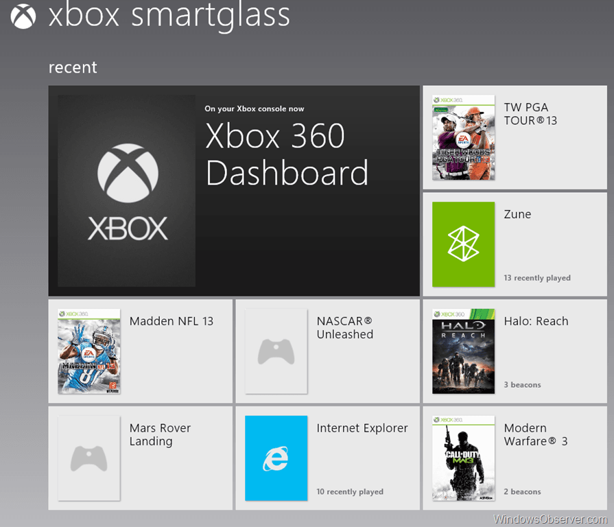Click the blue Internet Explorer icon
Image resolution: width=614 pixels, height=527 pixels.
tap(276, 458)
